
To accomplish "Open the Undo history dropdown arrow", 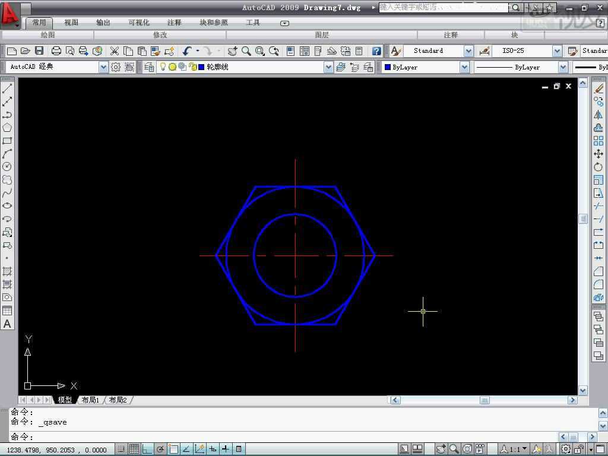I will point(198,51).
